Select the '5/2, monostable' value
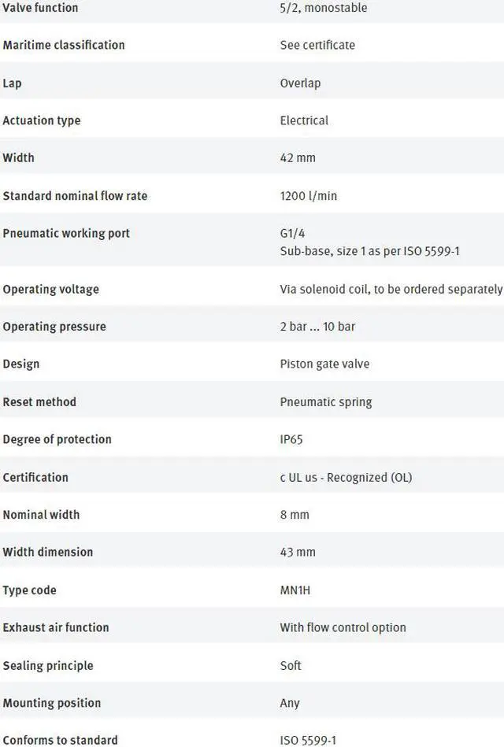 click(x=323, y=8)
